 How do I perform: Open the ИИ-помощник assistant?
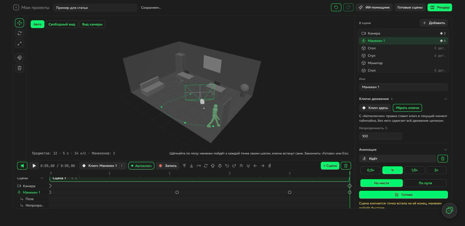[x=374, y=7]
